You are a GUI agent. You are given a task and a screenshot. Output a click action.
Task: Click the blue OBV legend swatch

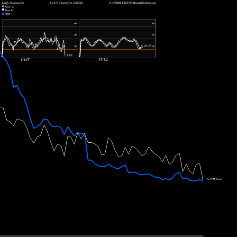pyautogui.click(x=3, y=14)
